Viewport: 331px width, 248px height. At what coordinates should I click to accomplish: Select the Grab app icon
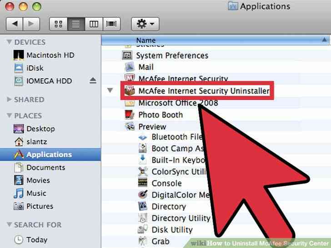(143, 241)
